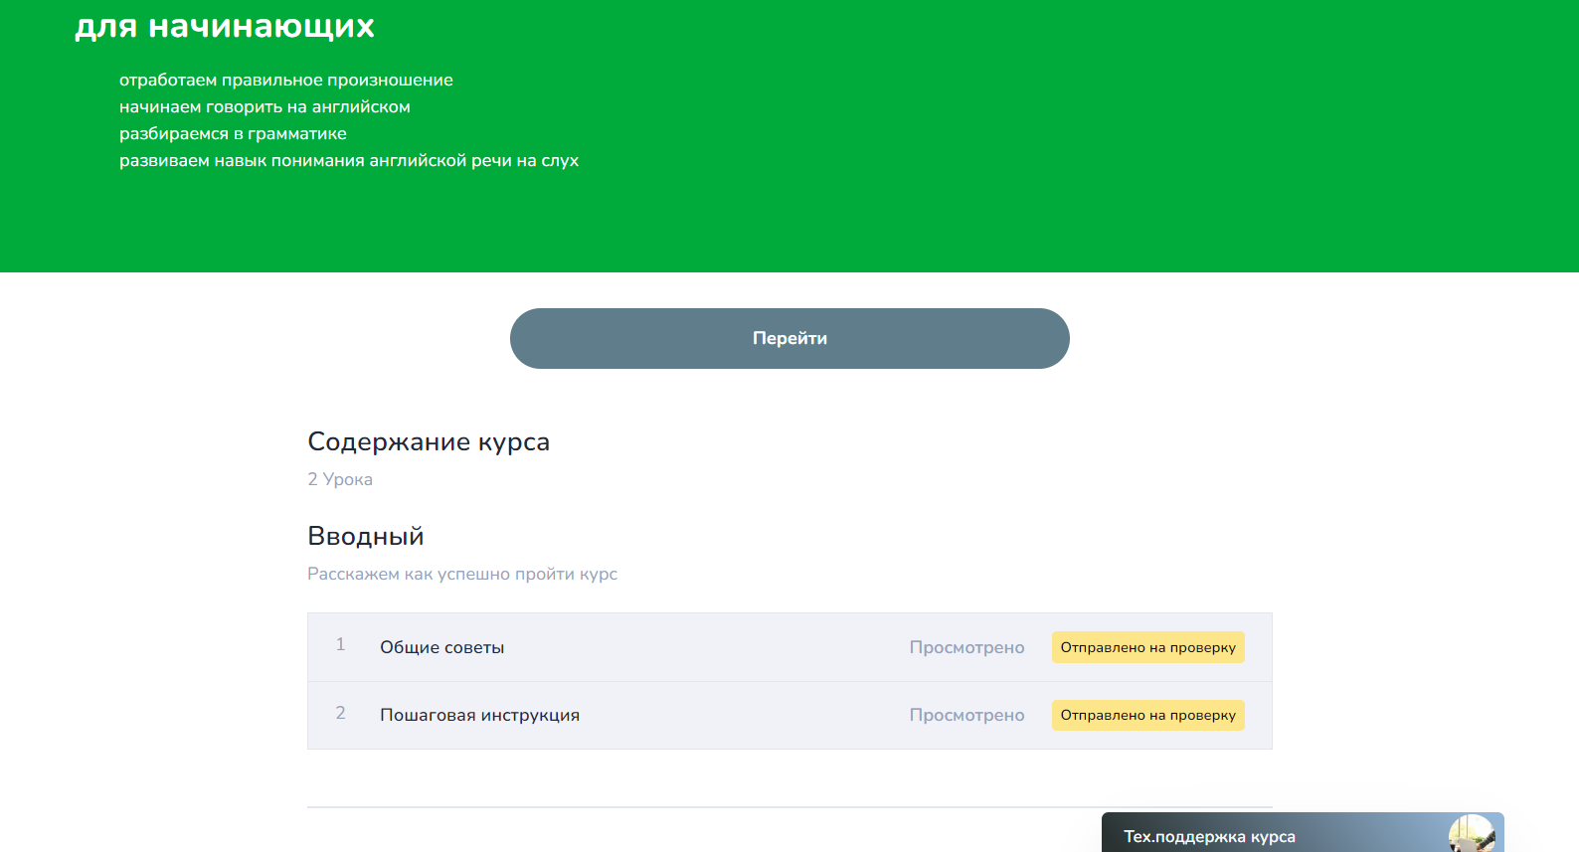
Task: Open the lesson Общие советы
Action: (441, 647)
